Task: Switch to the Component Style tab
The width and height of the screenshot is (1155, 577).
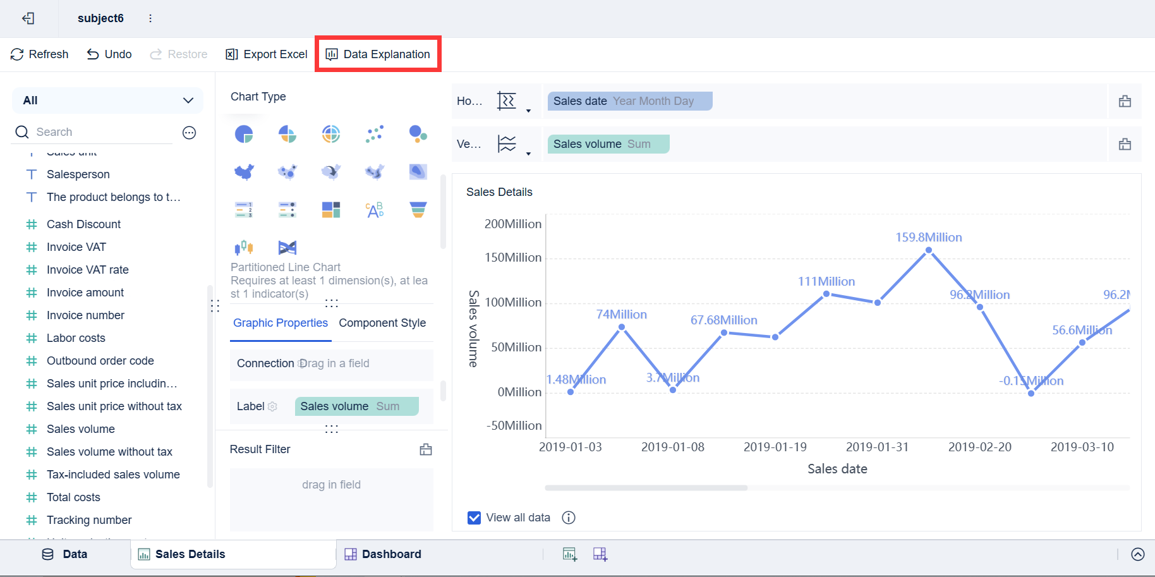Action: pyautogui.click(x=382, y=323)
